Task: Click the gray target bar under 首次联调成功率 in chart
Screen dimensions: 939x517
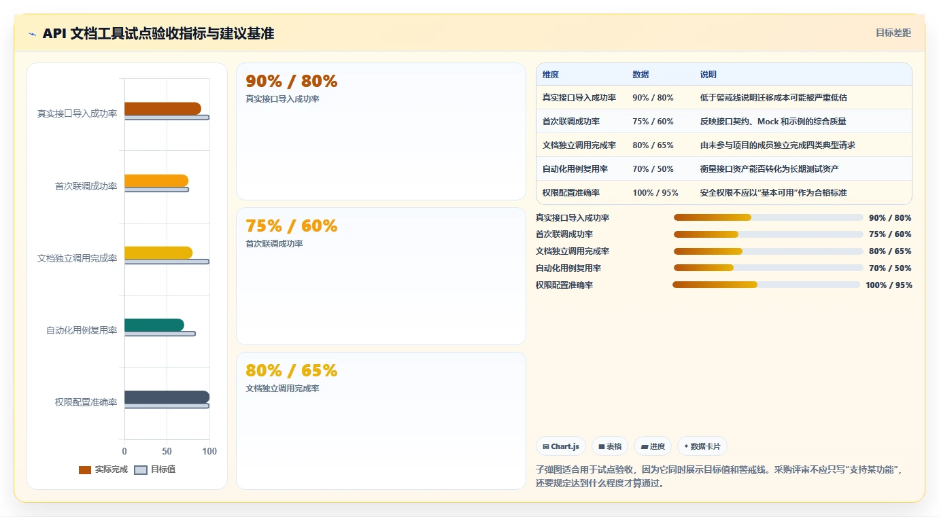Action: click(156, 190)
